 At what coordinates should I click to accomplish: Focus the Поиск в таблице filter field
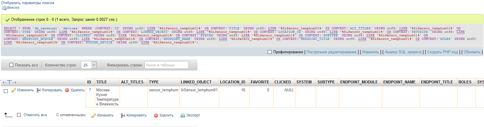coord(167,65)
